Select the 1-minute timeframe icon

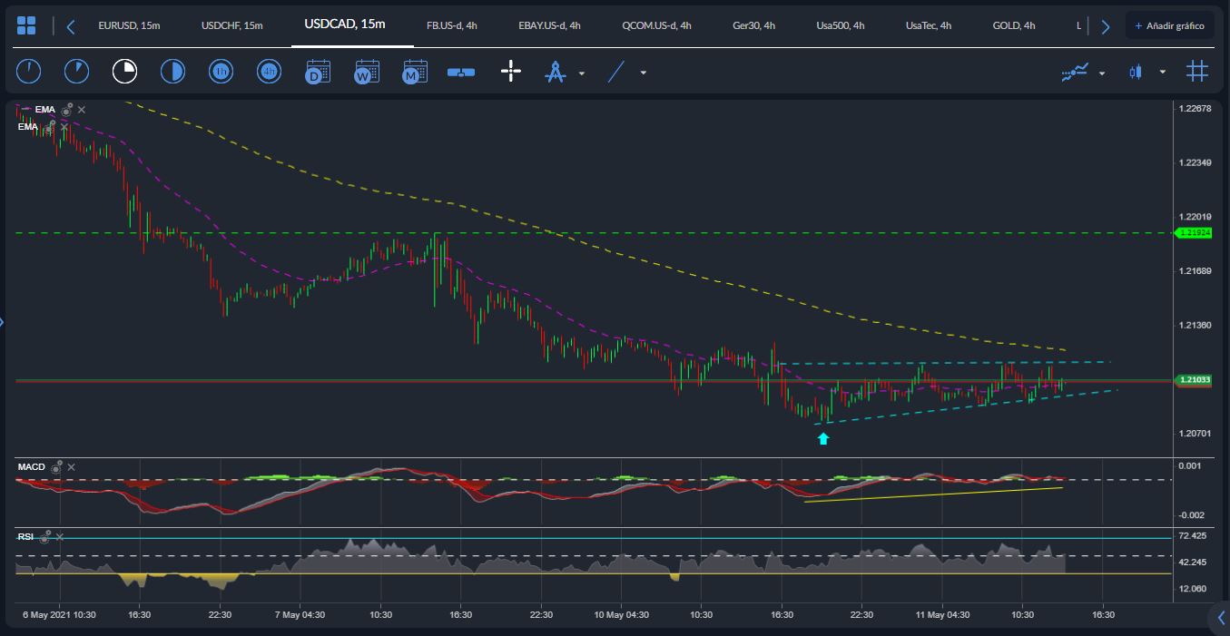(x=29, y=71)
